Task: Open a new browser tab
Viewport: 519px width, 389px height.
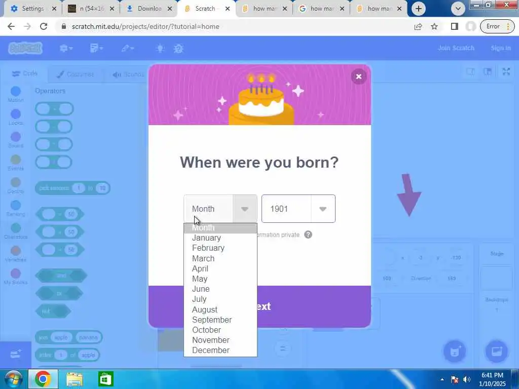Action: point(419,9)
